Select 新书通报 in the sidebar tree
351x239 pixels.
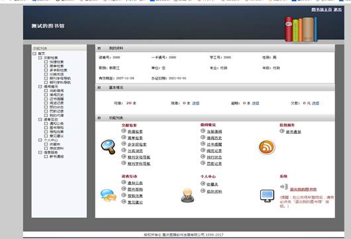pyautogui.click(x=57, y=156)
